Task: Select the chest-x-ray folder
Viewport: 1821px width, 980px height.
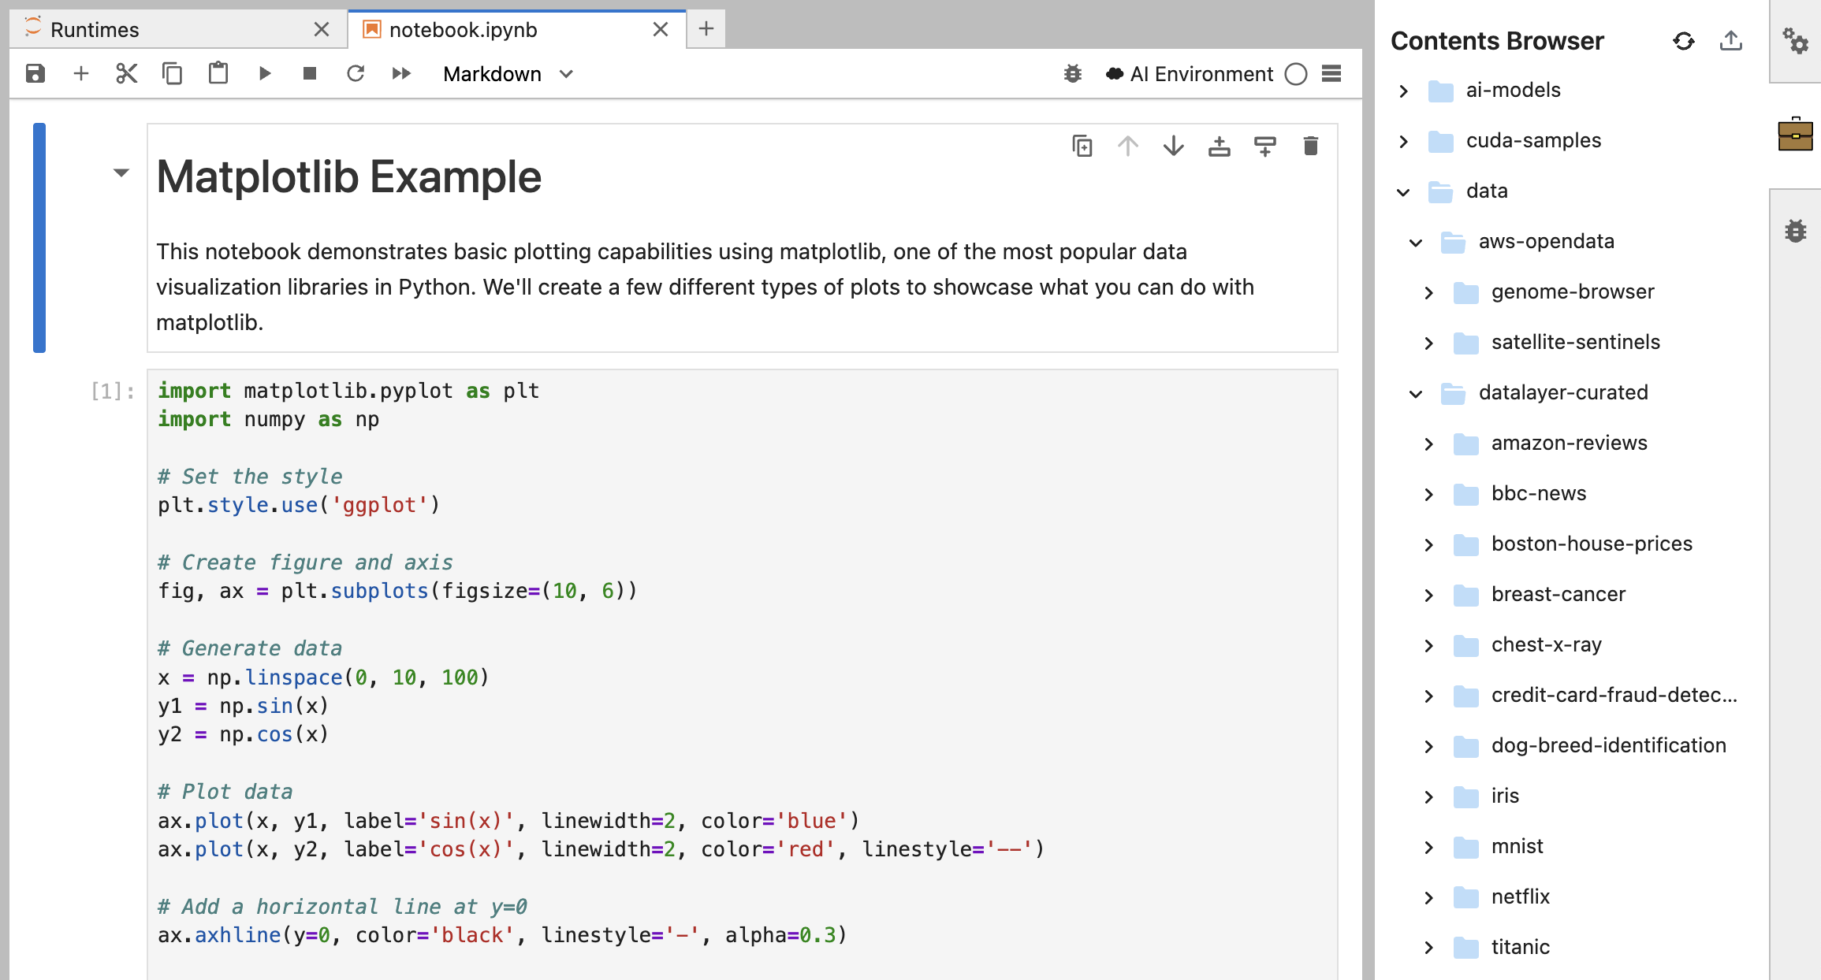Action: coord(1546,644)
